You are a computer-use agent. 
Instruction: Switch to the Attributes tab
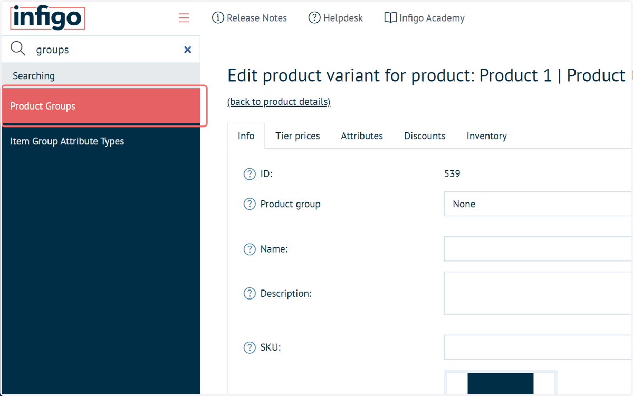362,136
